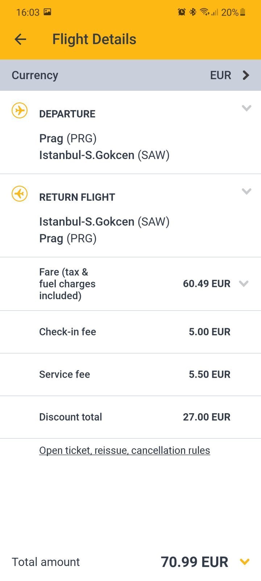Image resolution: width=261 pixels, height=581 pixels.
Task: Tap the EUR currency chevron arrow
Action: click(246, 75)
